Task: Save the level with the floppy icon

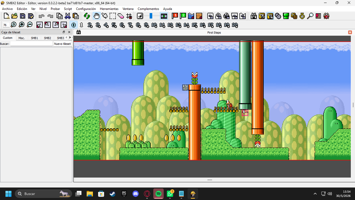Action: tap(22, 16)
